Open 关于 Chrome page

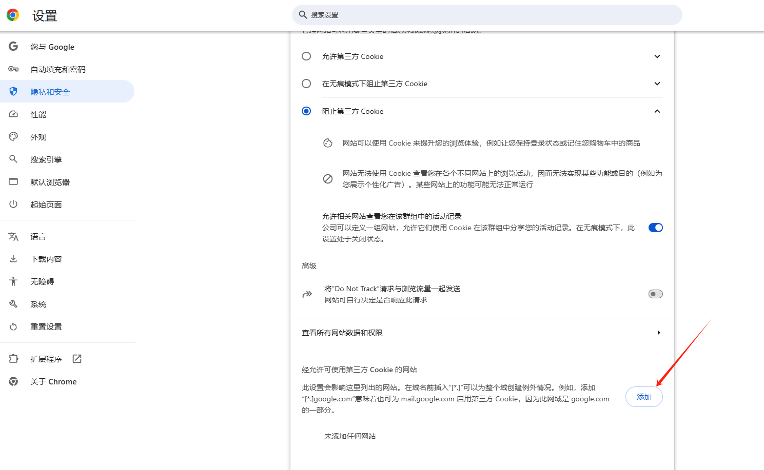click(x=67, y=381)
